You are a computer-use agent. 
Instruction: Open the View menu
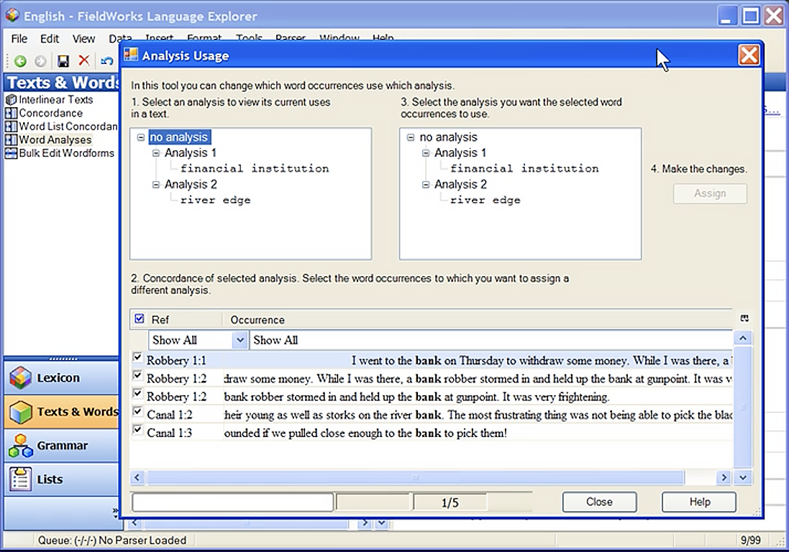(83, 39)
